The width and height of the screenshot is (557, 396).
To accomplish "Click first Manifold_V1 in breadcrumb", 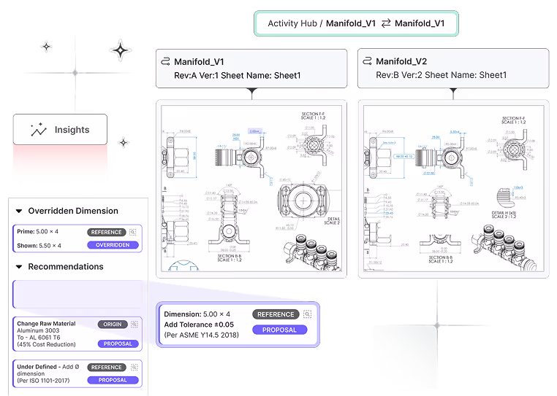I will coord(351,23).
